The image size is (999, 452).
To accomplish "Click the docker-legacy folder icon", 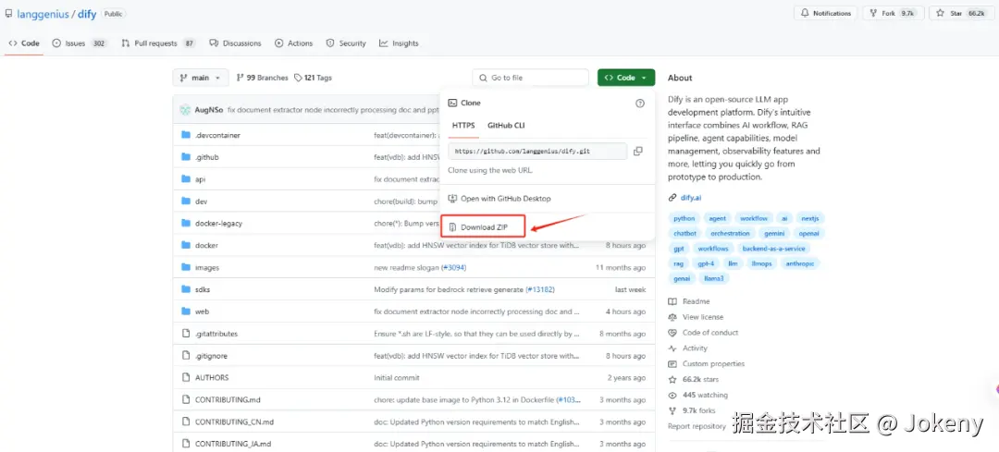I will click(x=186, y=224).
